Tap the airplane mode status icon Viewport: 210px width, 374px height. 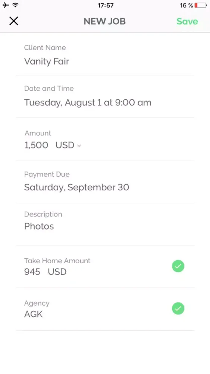(x=6, y=5)
